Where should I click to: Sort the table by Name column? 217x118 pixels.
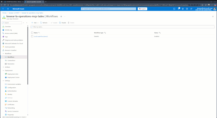pyautogui.click(x=37, y=33)
